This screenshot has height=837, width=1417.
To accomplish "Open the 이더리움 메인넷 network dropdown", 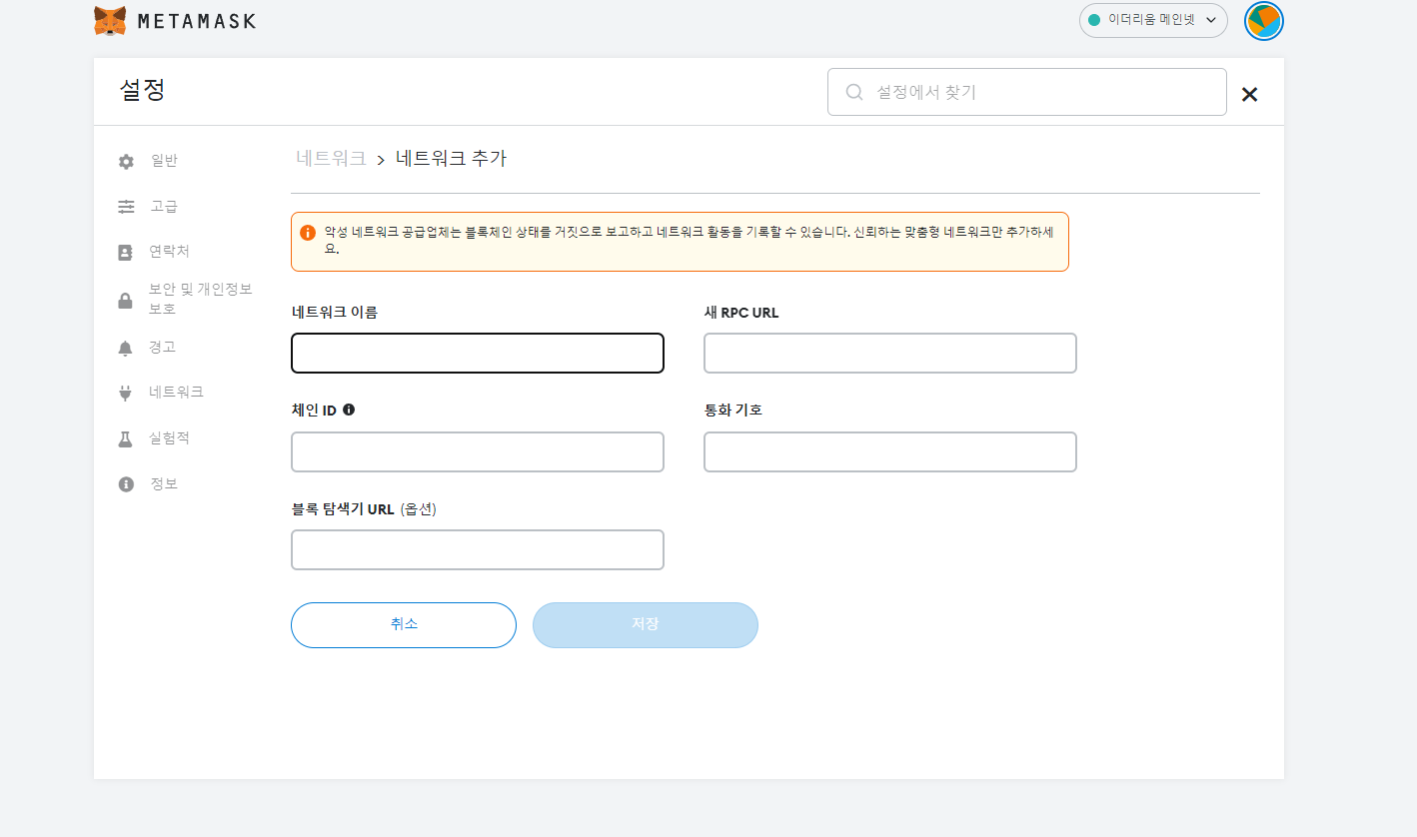I will (x=1151, y=20).
